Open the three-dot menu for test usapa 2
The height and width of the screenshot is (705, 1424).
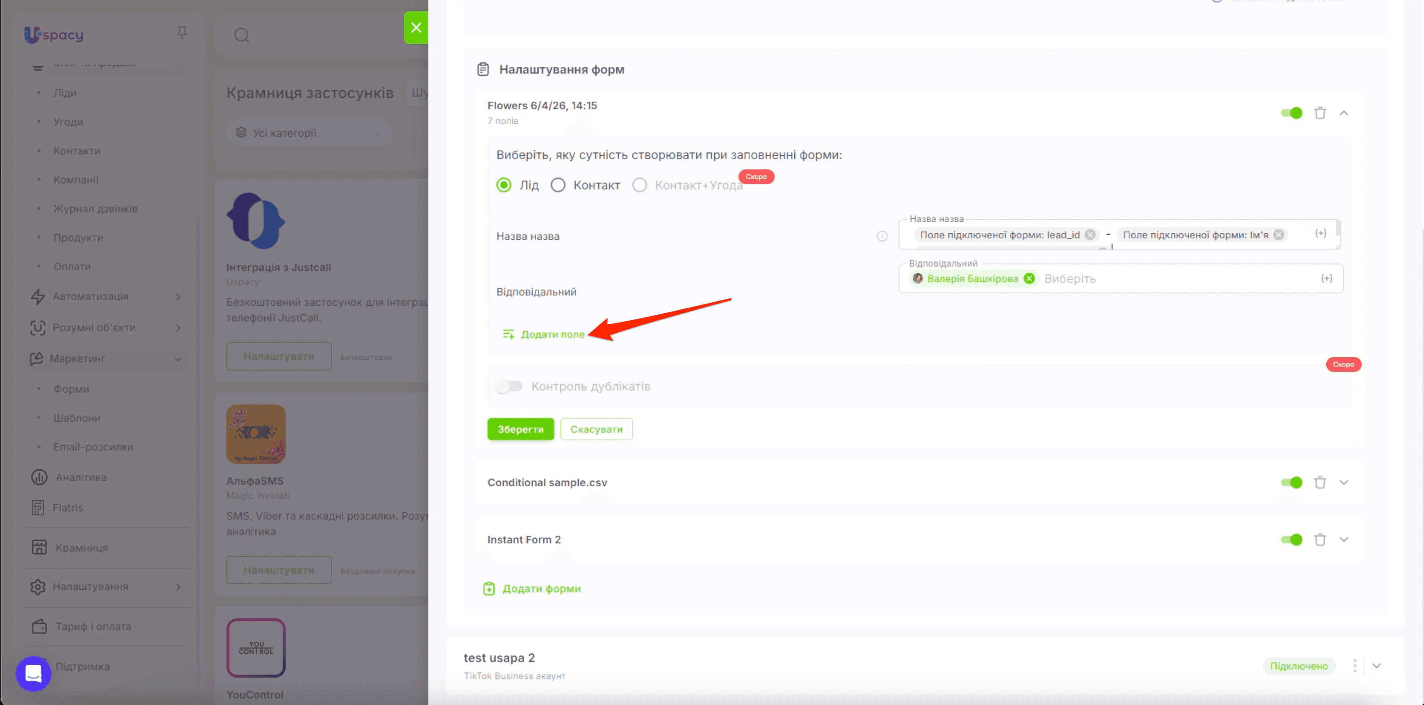point(1354,666)
